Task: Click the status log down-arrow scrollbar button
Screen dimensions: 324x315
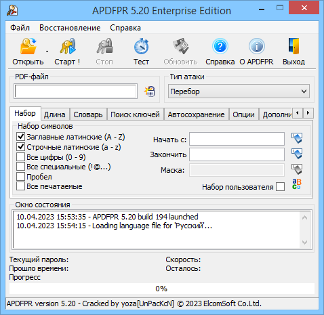Action: [304, 243]
